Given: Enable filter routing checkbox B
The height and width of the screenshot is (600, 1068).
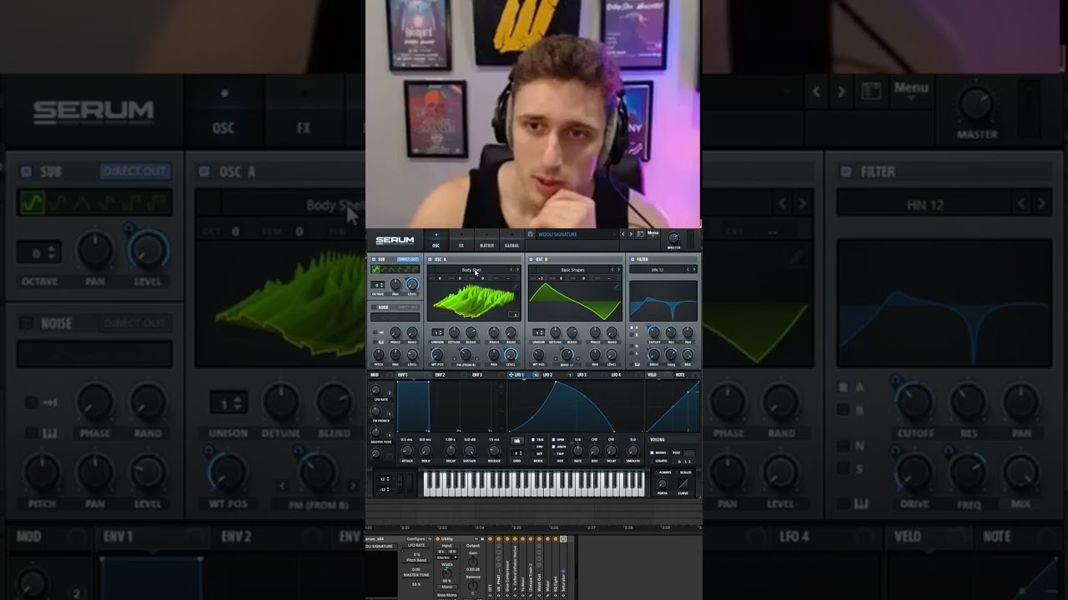Looking at the screenshot, I should point(632,335).
